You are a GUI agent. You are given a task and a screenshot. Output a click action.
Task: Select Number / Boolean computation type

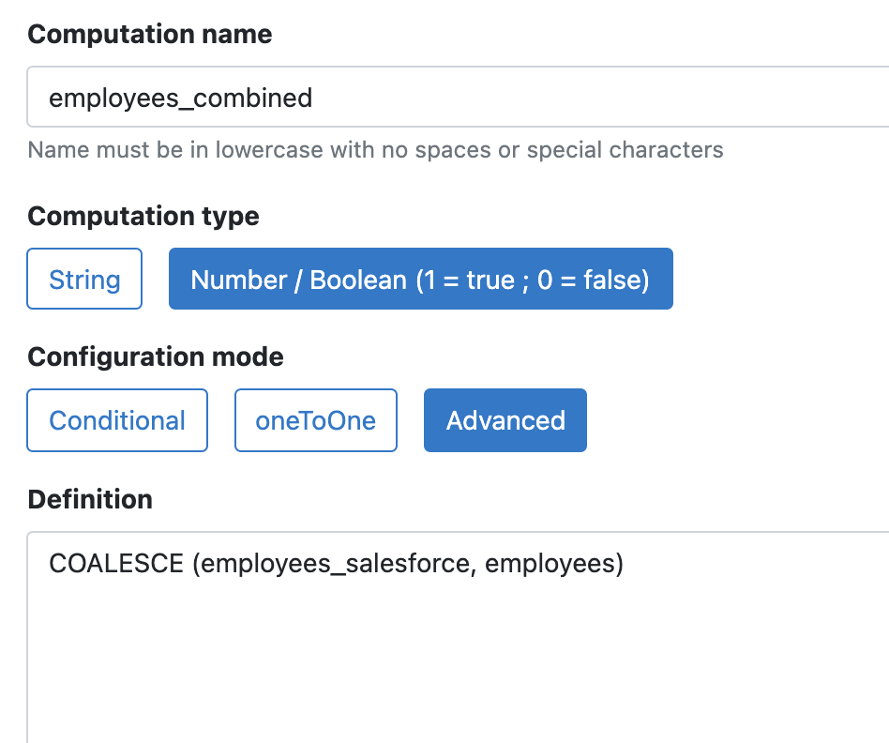[420, 280]
